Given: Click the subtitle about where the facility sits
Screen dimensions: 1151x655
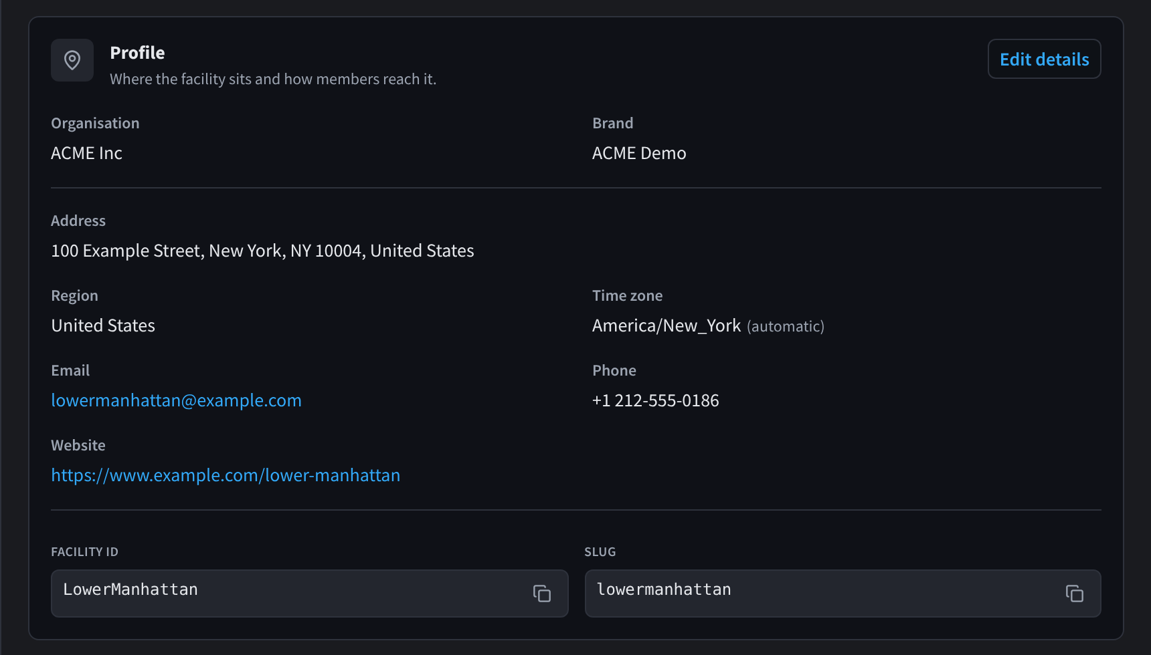Looking at the screenshot, I should tap(273, 79).
